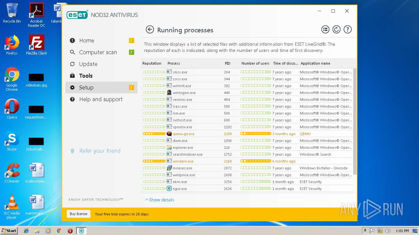Viewport: 419px width, 235px height.
Task: Click the explorer.exe folder icon
Action: (169, 147)
